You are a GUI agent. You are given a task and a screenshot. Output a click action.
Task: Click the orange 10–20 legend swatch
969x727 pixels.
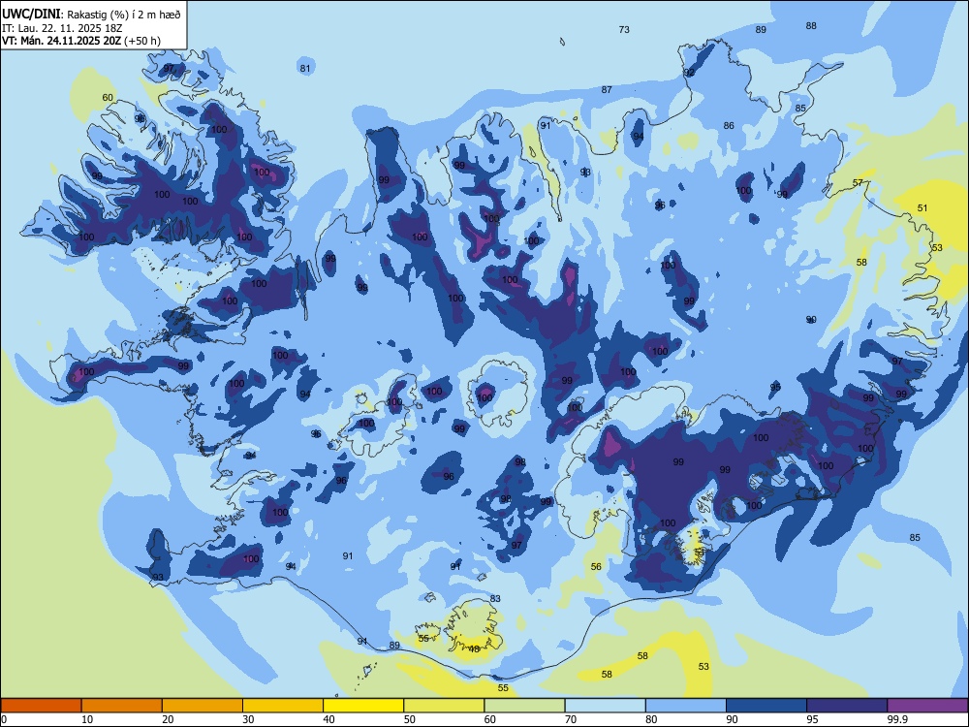tap(122, 706)
